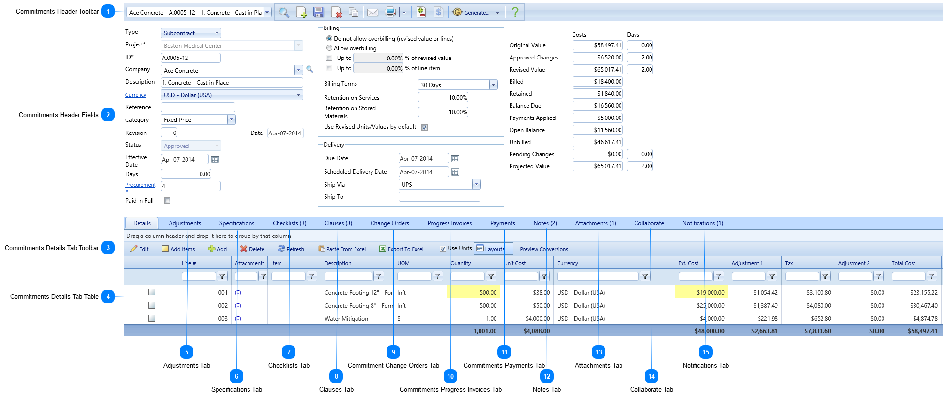The width and height of the screenshot is (945, 398).
Task: Click the Quantity column filter icon
Action: 491,276
